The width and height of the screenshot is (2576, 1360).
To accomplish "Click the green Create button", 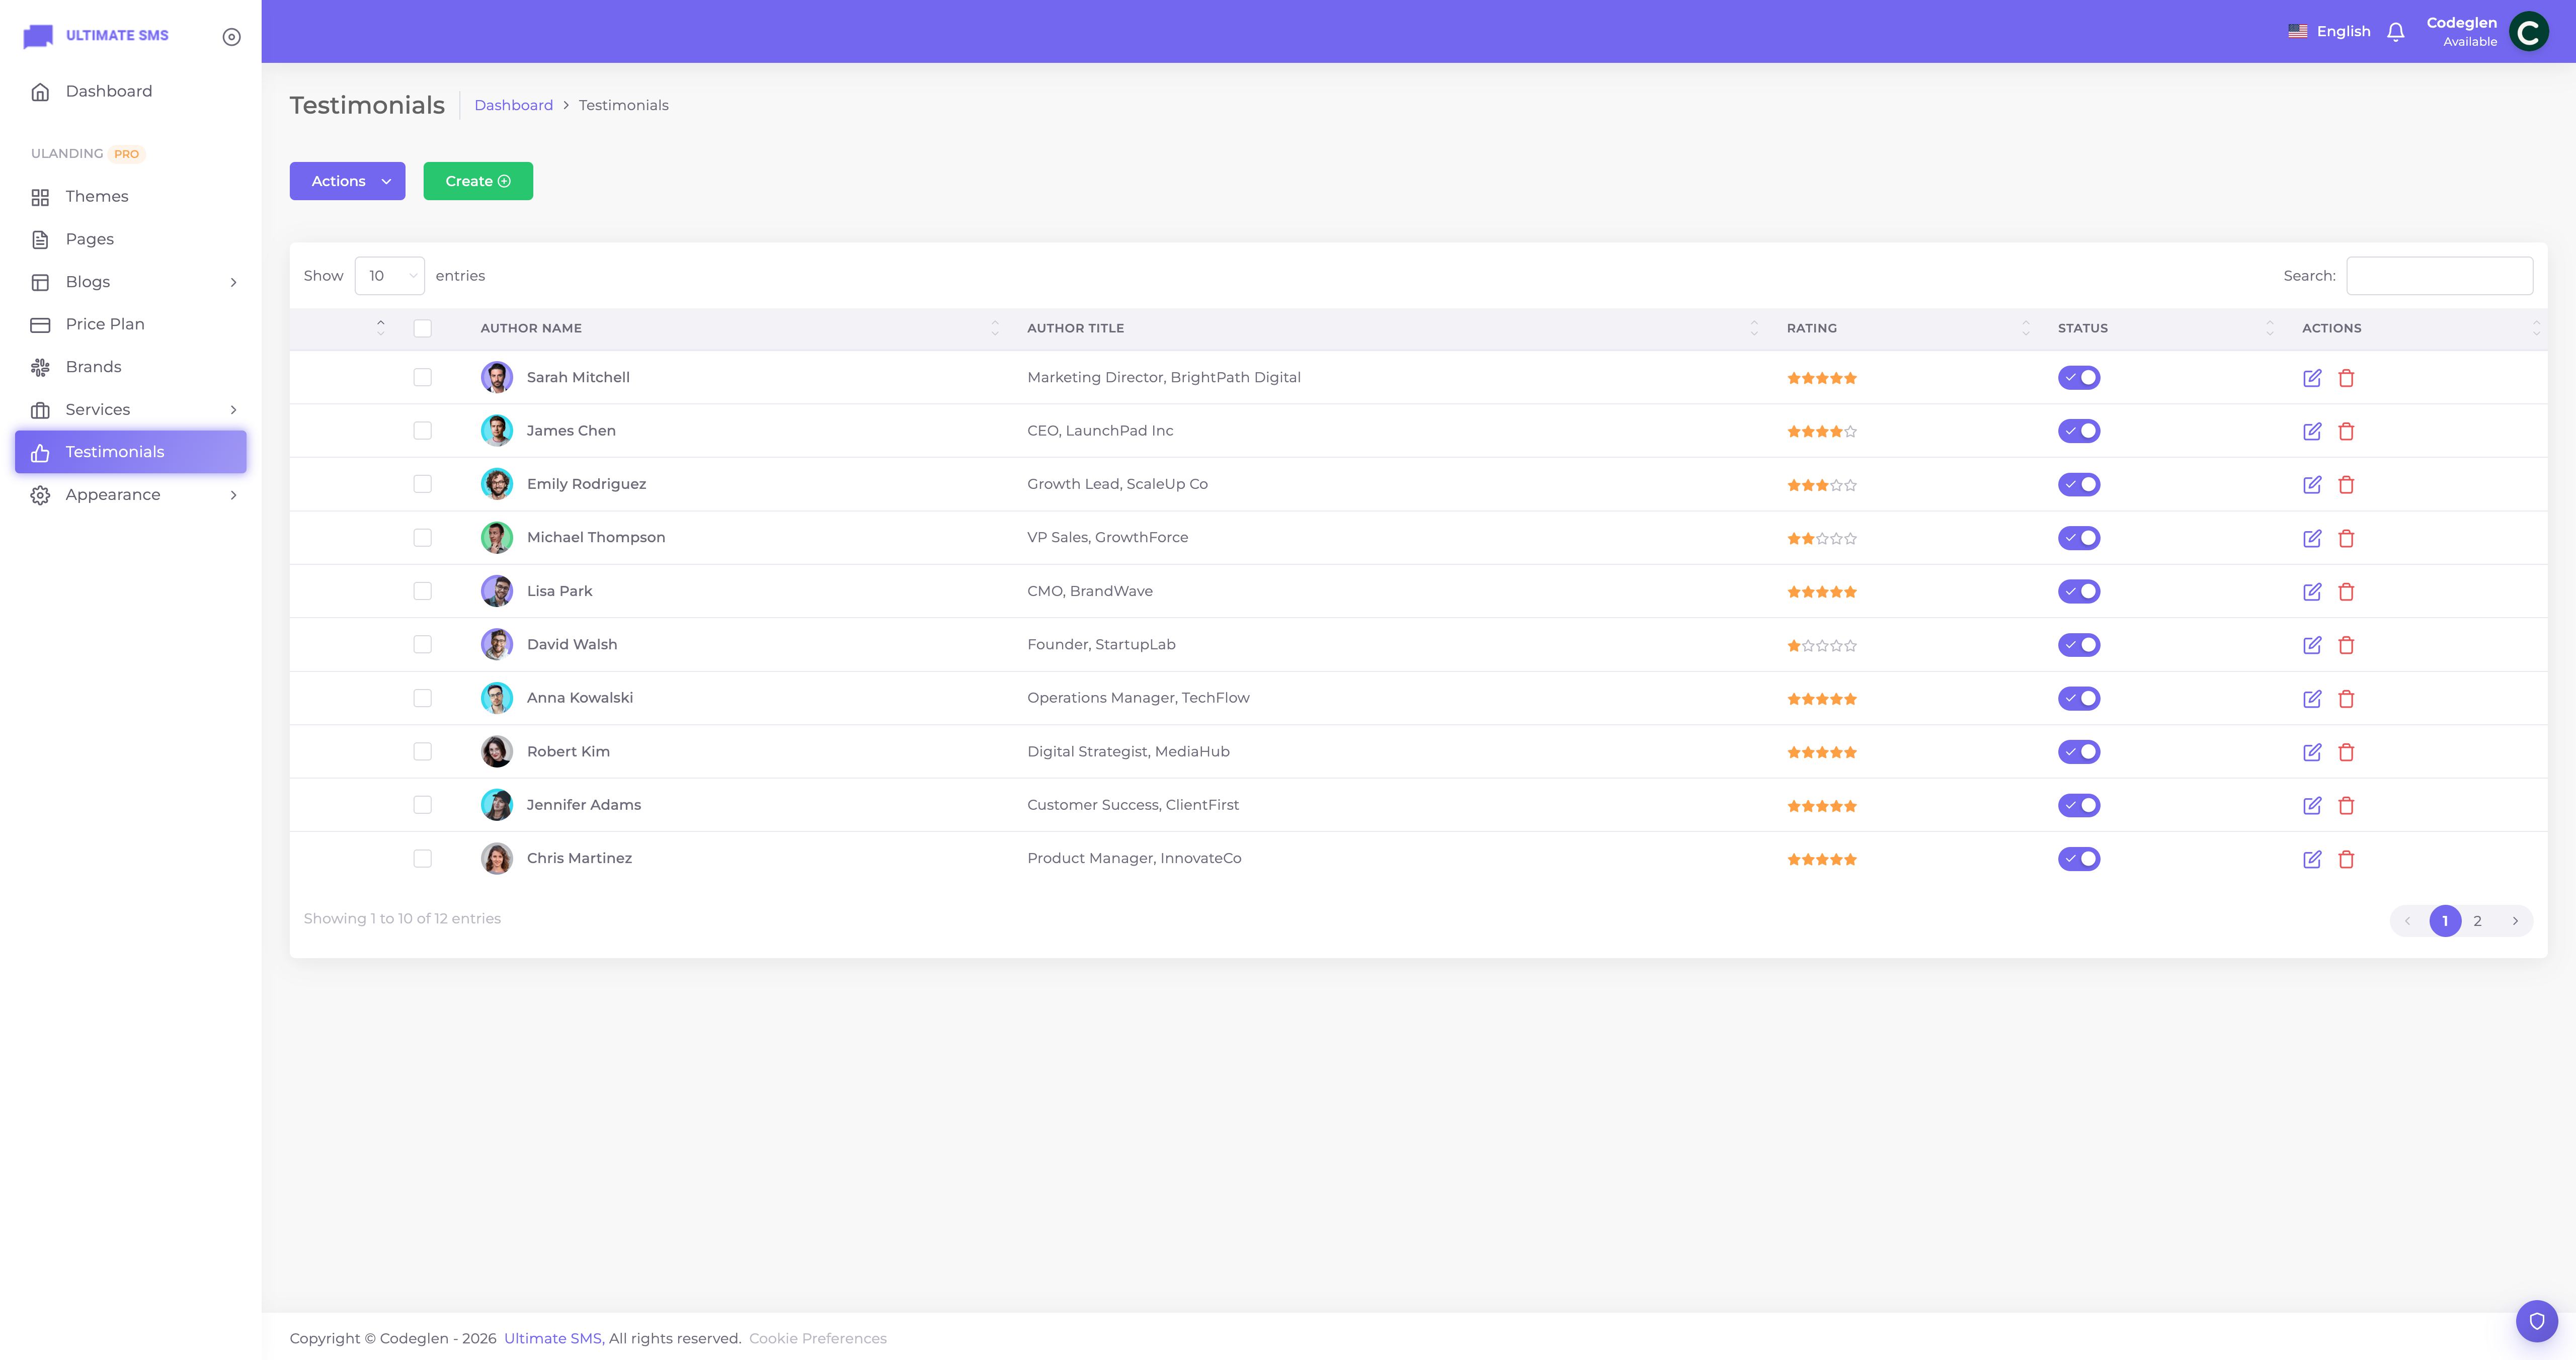I will (478, 181).
